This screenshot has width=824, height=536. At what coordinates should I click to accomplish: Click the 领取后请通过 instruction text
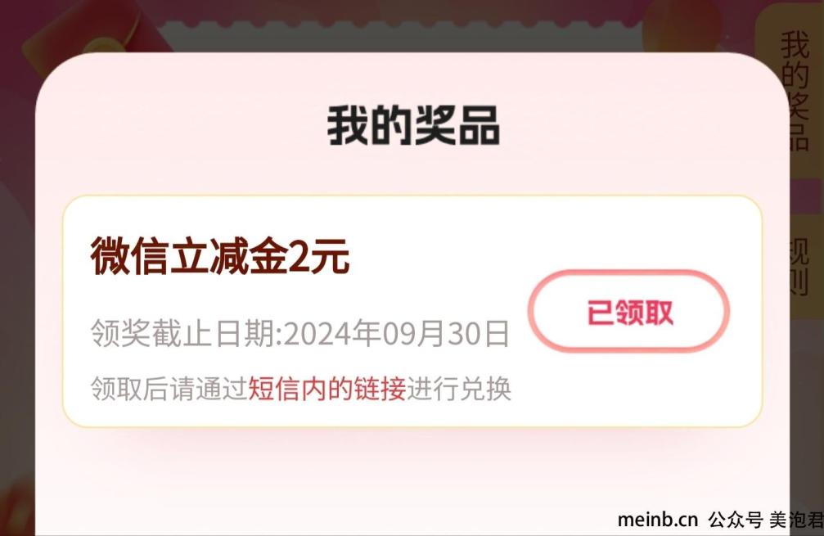169,390
